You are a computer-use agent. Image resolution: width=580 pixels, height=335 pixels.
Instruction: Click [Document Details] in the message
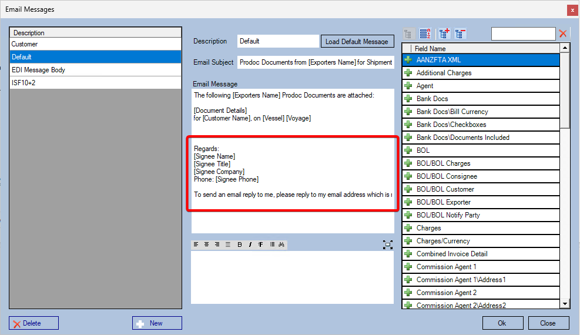pyautogui.click(x=220, y=110)
